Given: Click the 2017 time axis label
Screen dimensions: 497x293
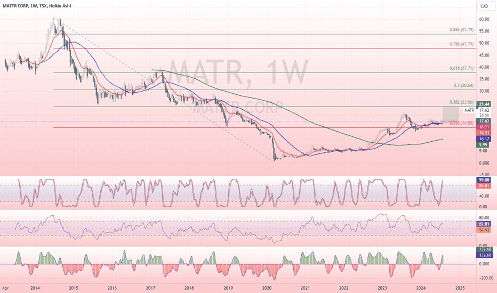Looking at the screenshot, I should click(x=150, y=288).
